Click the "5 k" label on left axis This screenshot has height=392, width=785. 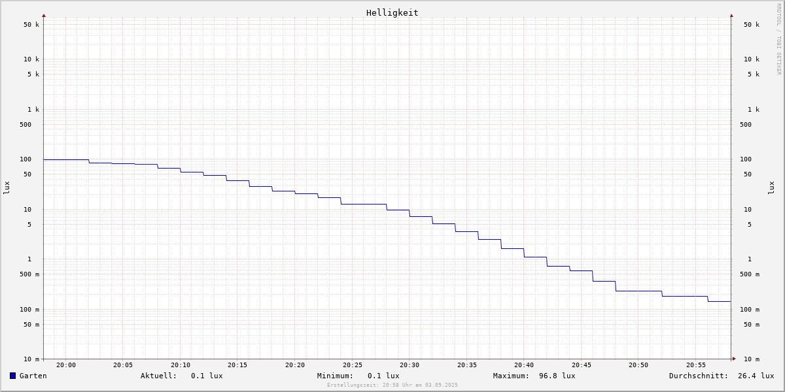coord(33,74)
